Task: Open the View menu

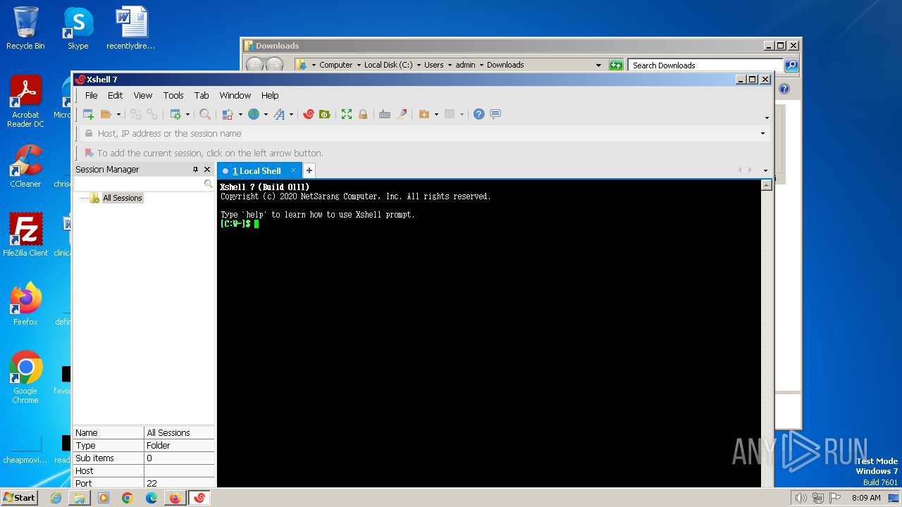Action: point(143,95)
